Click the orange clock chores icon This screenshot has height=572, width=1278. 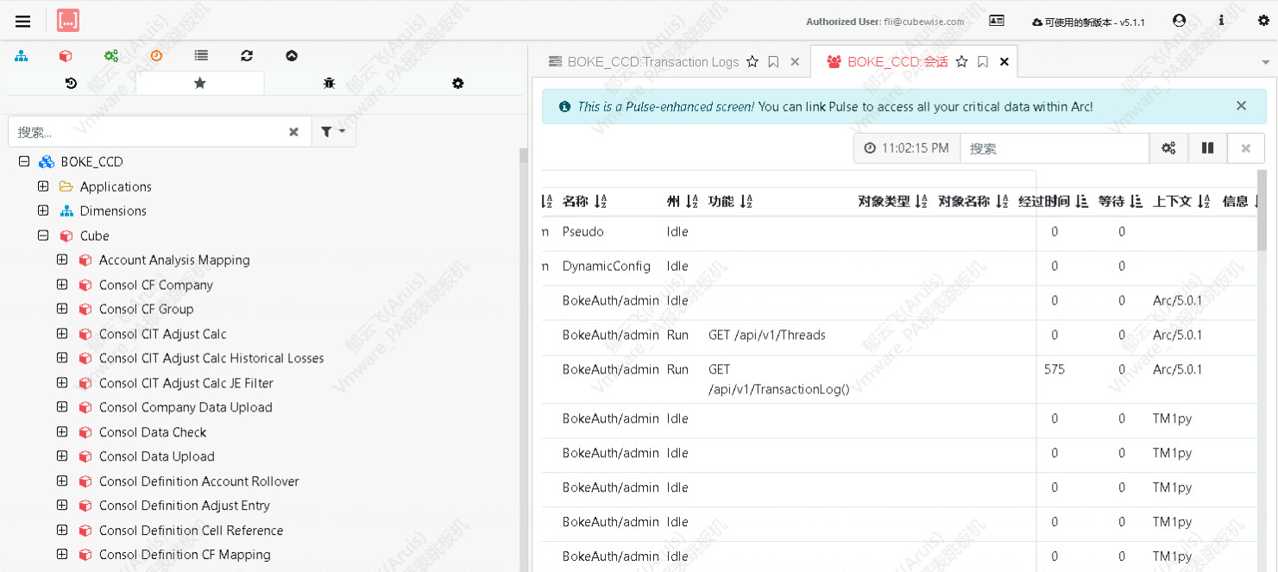click(156, 56)
